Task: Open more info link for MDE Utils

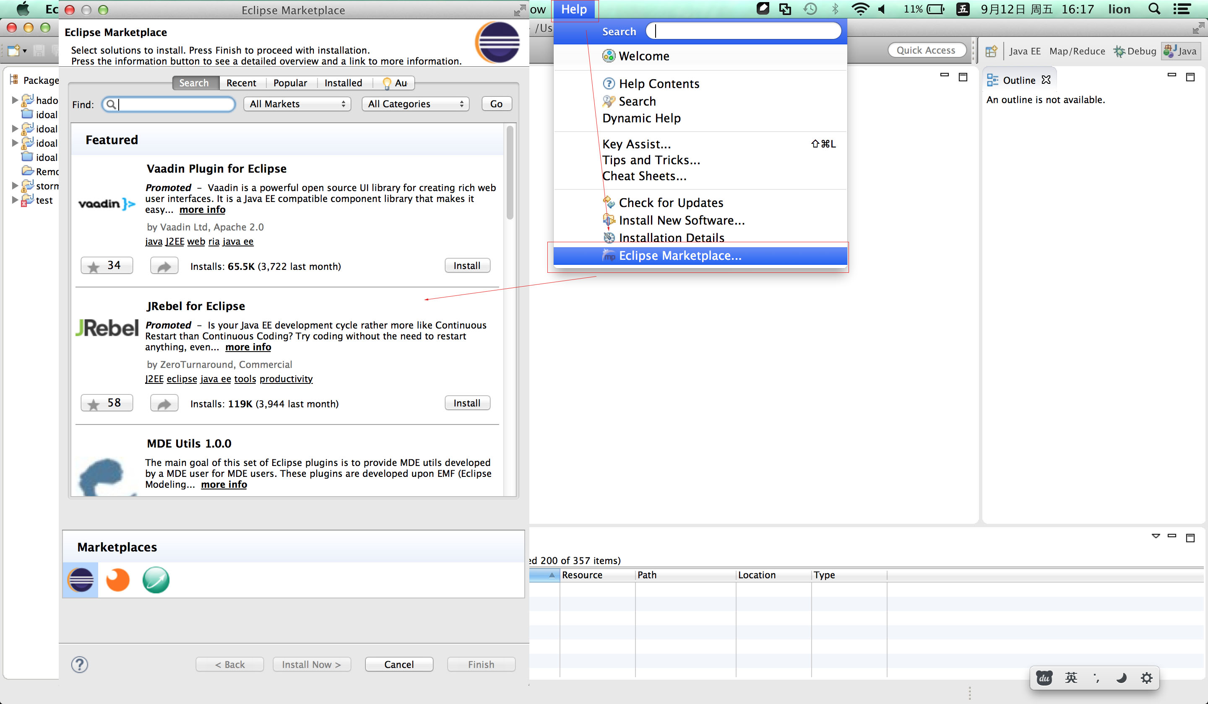Action: [x=224, y=485]
